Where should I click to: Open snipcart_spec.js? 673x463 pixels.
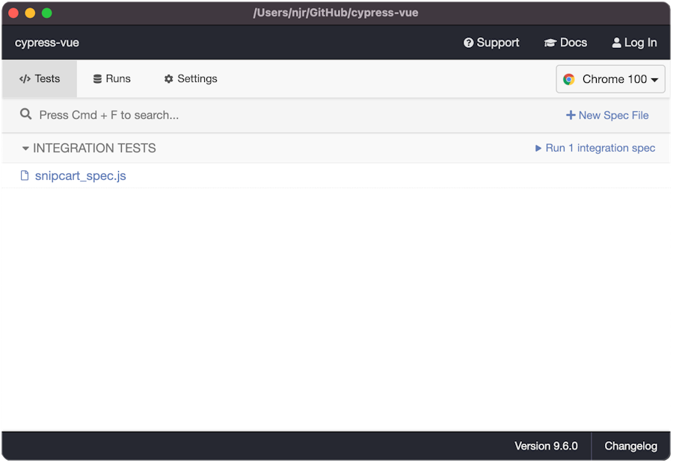(x=80, y=175)
